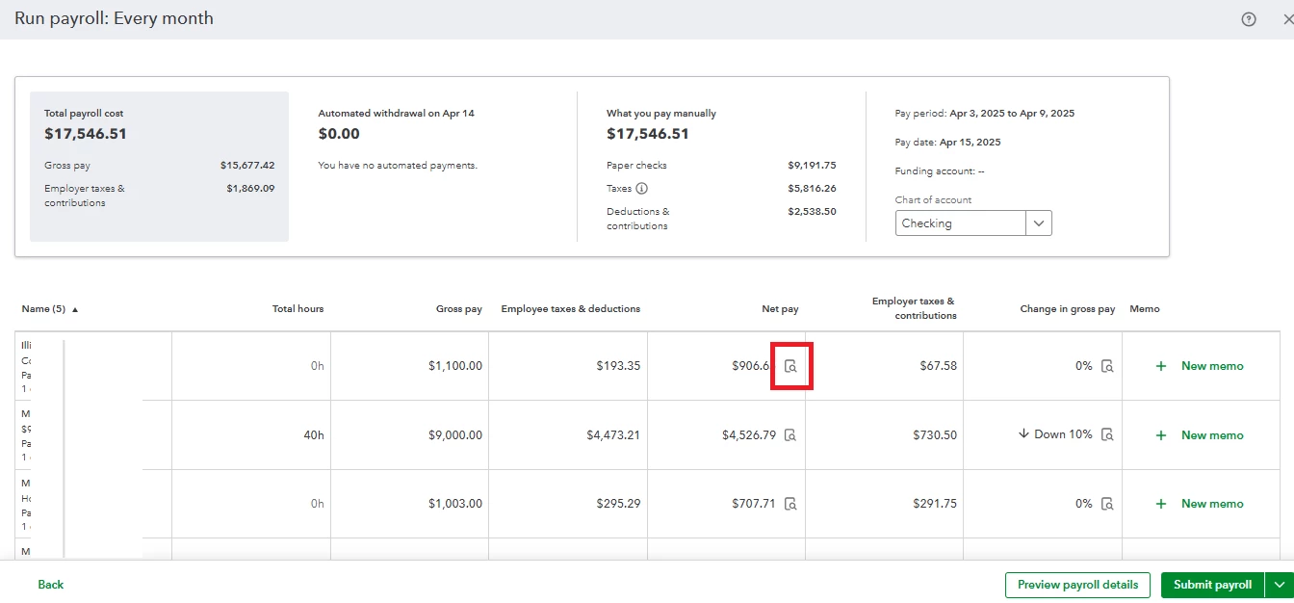Add new memo to $1,100.00 row
This screenshot has width=1294, height=603.
[1200, 366]
